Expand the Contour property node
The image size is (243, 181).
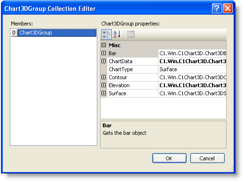103,77
